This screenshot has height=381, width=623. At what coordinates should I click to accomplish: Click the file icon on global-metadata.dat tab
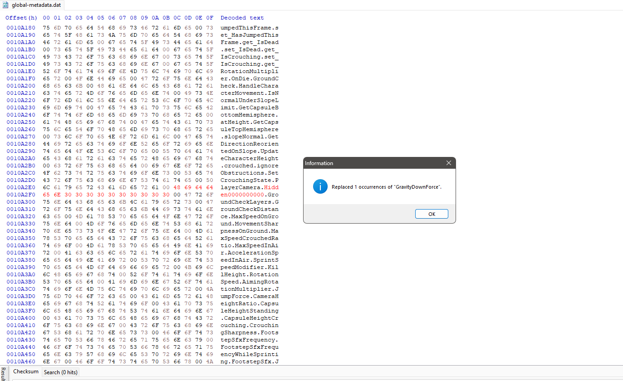pos(6,5)
